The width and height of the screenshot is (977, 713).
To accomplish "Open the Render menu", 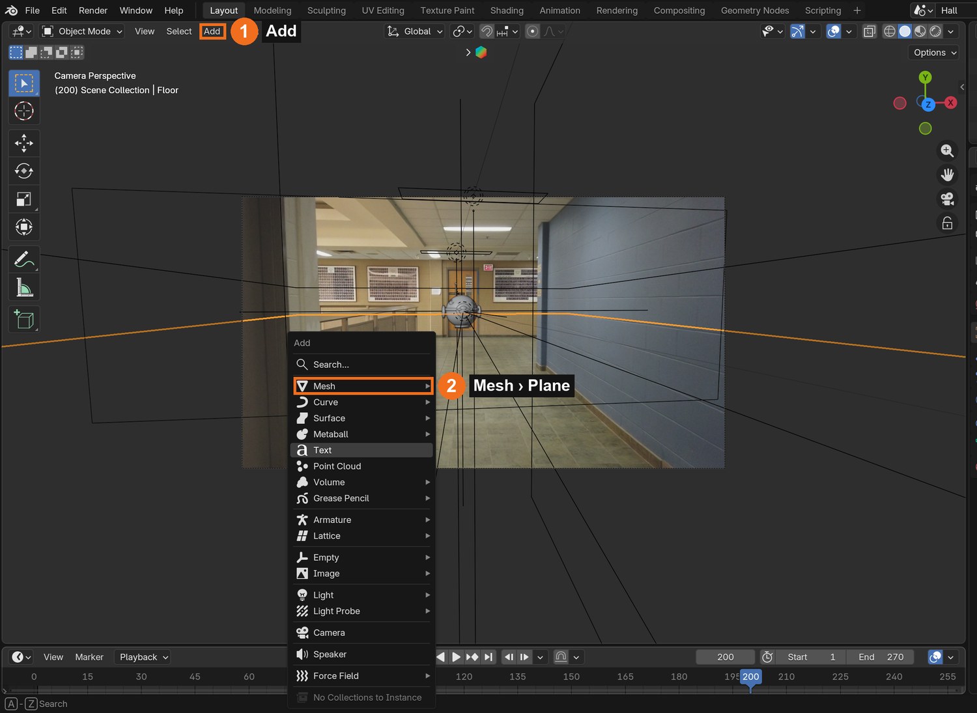I will (93, 10).
